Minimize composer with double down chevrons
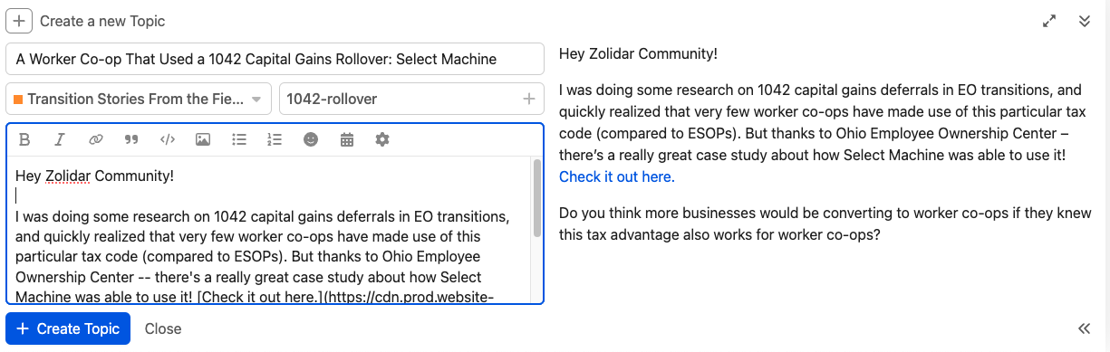Viewport: 1110px width, 352px height. coord(1085,21)
